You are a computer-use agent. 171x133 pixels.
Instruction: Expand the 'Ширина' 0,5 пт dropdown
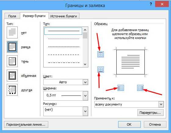(85, 96)
